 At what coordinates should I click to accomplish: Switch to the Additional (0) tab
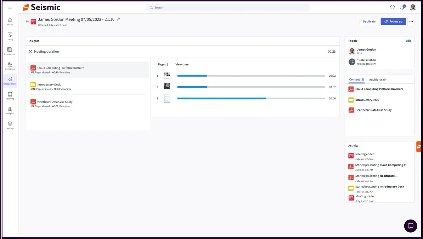378,80
